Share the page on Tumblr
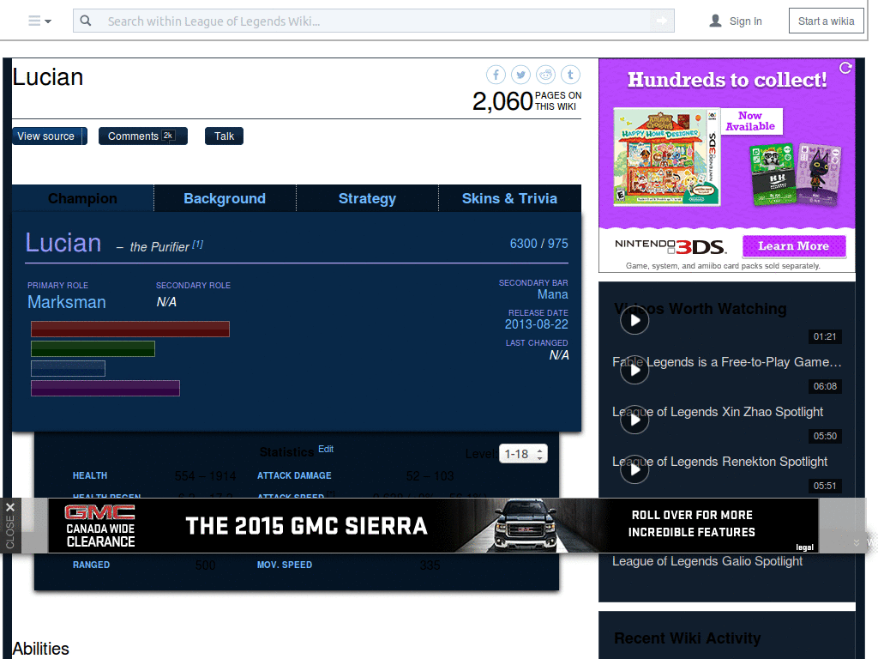 click(x=570, y=75)
